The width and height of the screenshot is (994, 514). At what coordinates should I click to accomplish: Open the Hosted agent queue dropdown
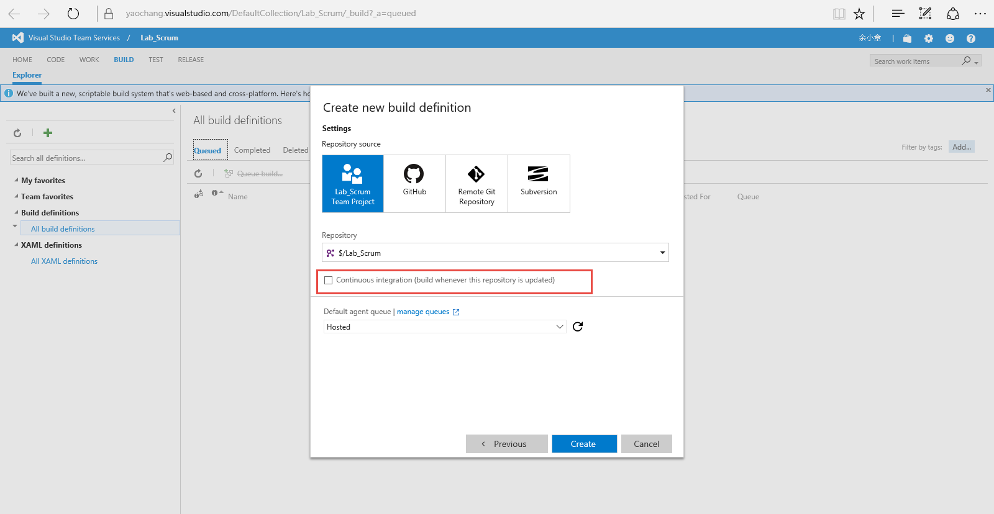pos(445,327)
